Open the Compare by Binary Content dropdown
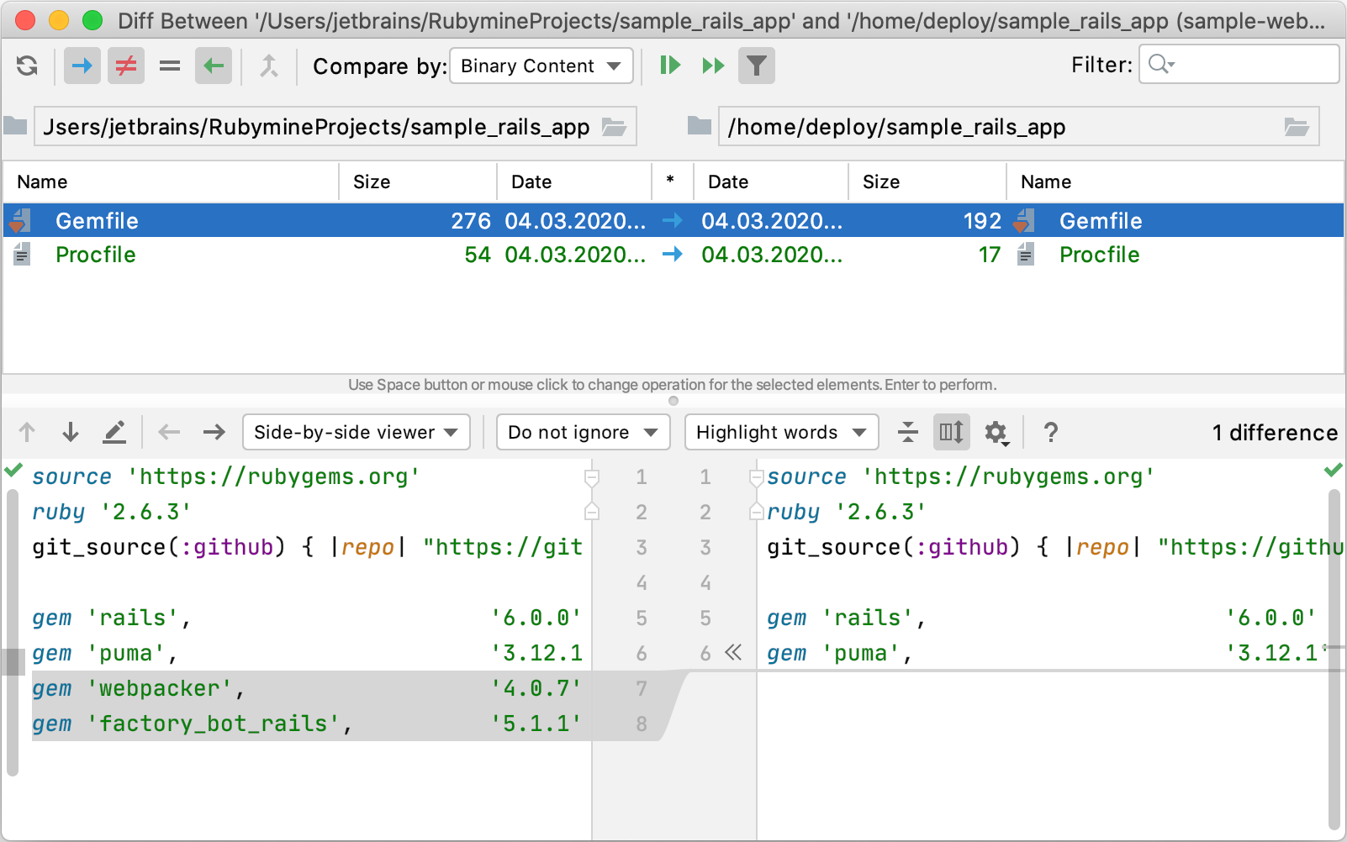This screenshot has height=842, width=1347. coord(541,66)
